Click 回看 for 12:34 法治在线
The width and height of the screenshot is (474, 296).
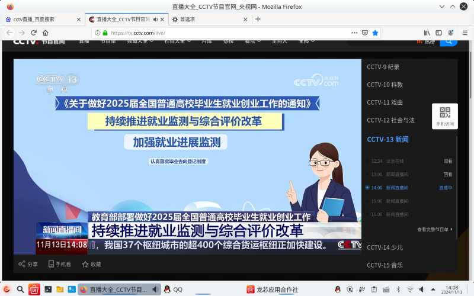click(x=448, y=161)
